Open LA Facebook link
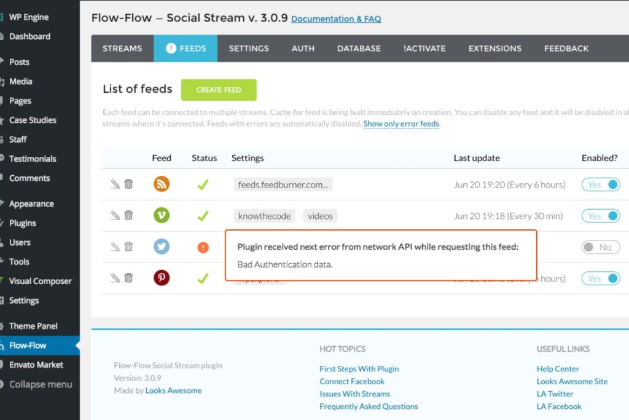This screenshot has width=629, height=420. click(559, 406)
